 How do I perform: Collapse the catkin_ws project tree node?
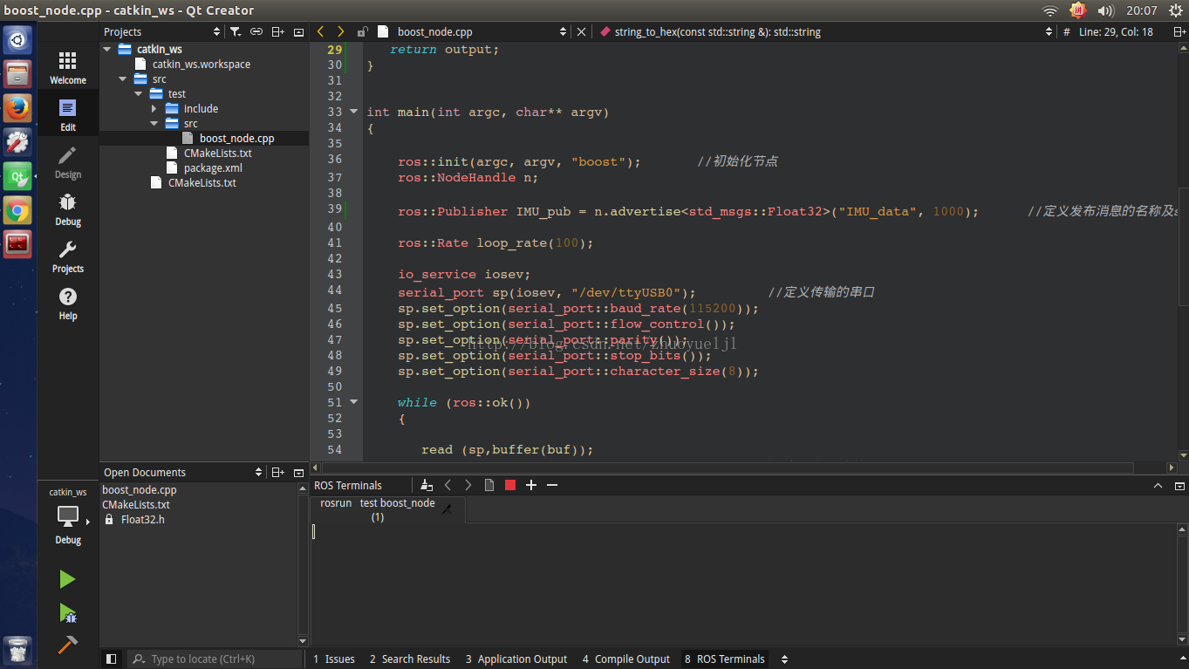107,49
